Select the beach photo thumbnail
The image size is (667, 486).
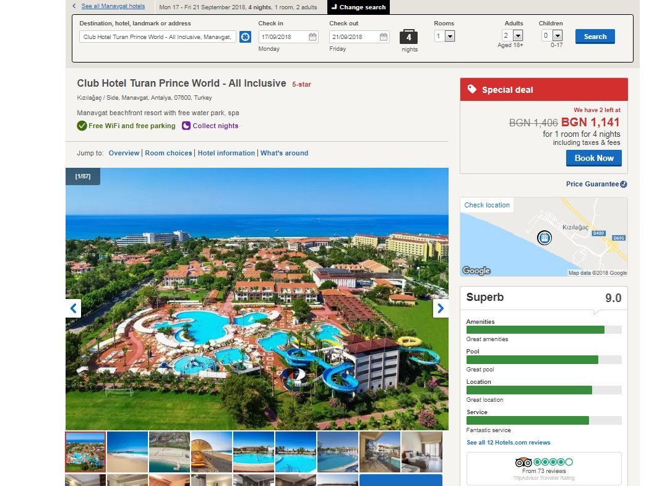pyautogui.click(x=127, y=452)
